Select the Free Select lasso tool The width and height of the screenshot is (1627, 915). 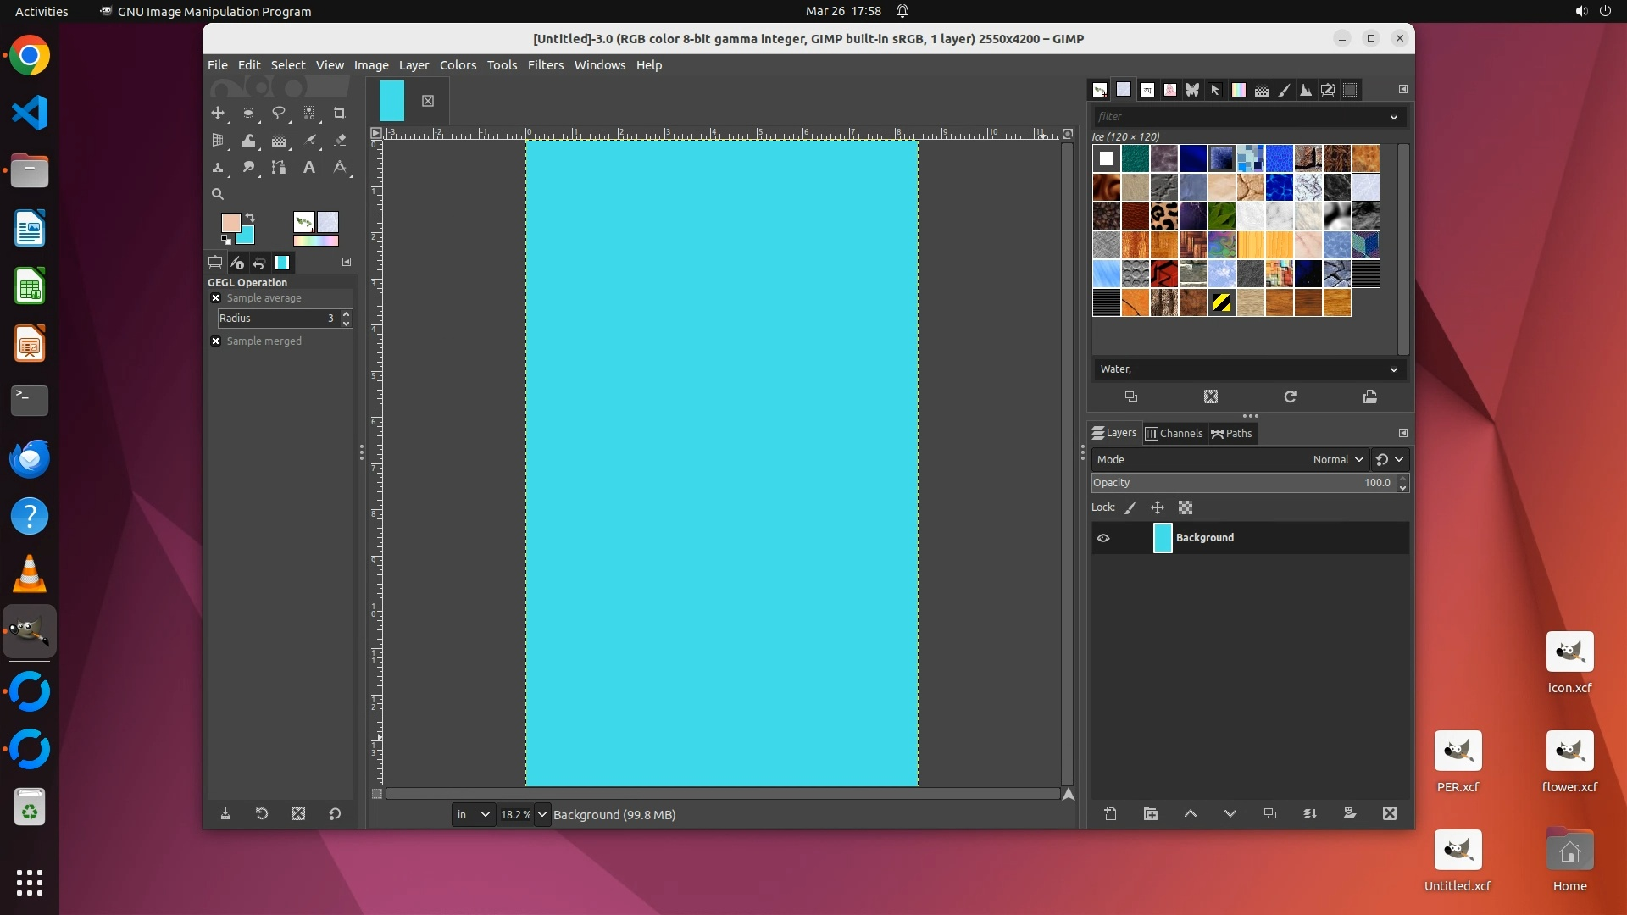[x=278, y=113]
